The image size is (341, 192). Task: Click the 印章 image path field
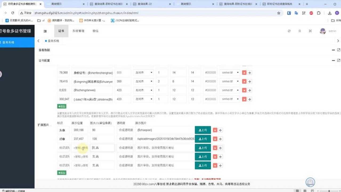(165, 139)
